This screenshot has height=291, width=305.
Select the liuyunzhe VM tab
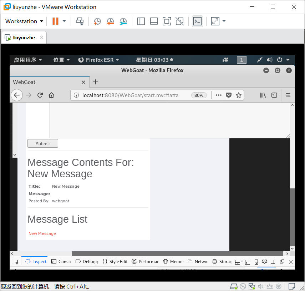24,38
